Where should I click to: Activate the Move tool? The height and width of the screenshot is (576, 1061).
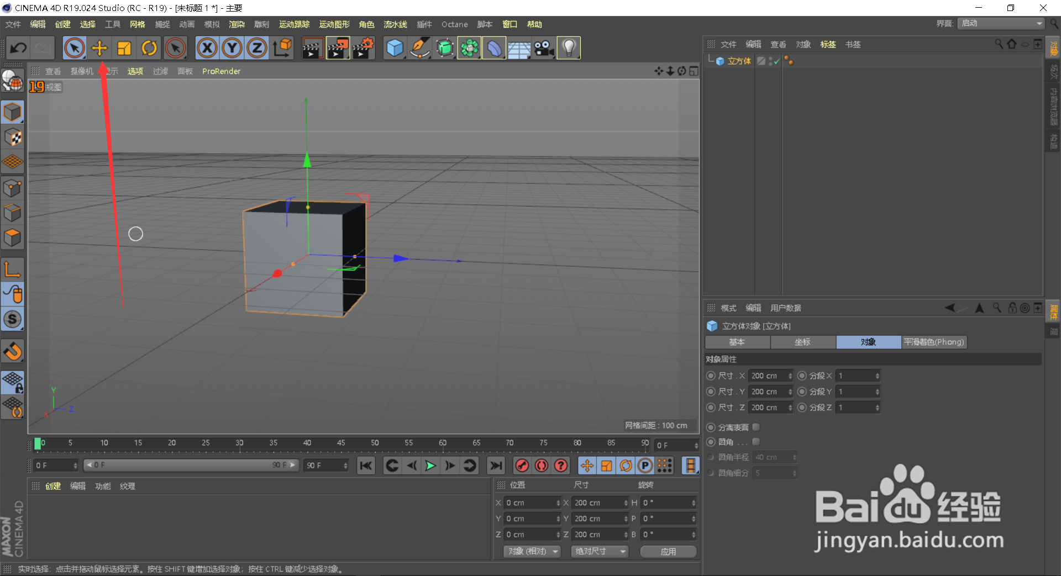99,48
